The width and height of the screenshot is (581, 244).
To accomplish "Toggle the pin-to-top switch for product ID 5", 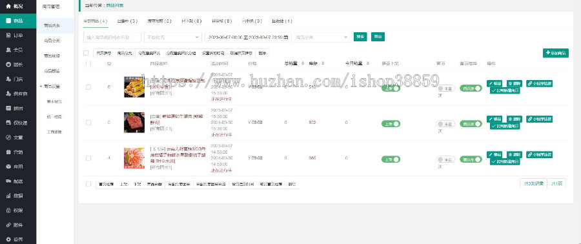I will [x=445, y=124].
